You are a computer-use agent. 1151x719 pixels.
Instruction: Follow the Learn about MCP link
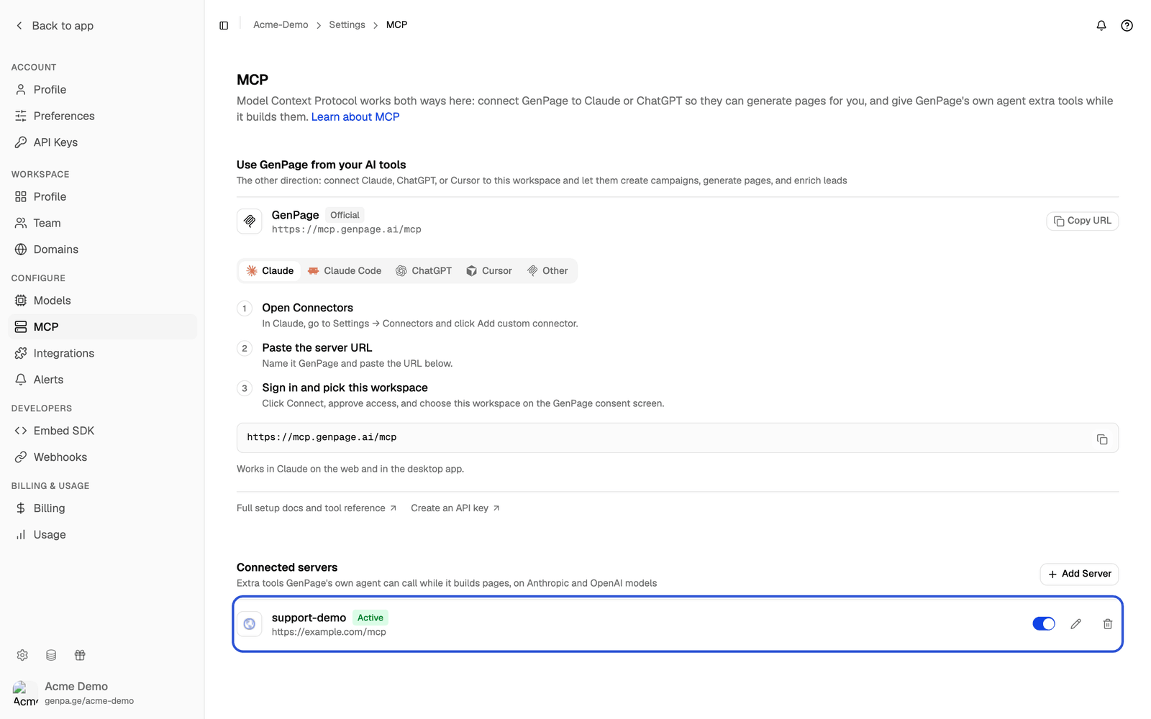355,117
